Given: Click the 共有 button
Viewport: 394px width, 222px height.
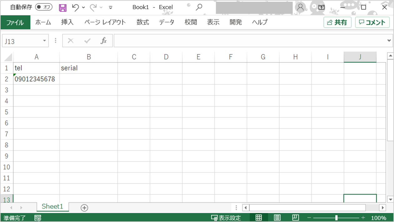Looking at the screenshot, I should [337, 23].
